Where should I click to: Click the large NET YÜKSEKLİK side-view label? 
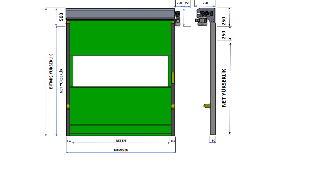224,88
